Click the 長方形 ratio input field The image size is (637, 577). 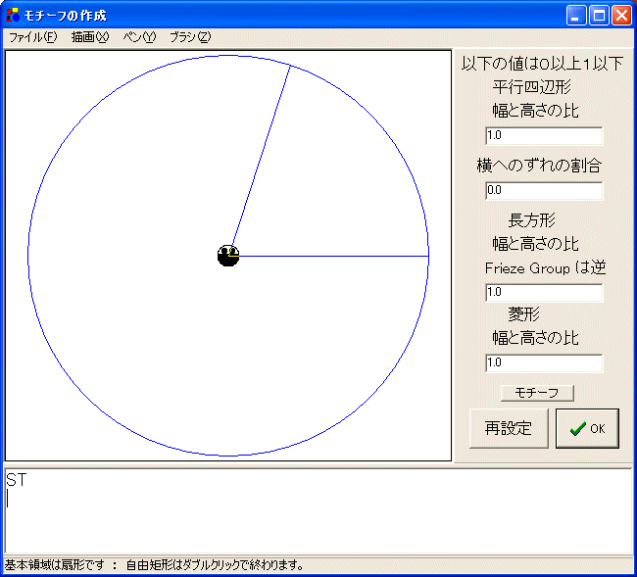(544, 292)
